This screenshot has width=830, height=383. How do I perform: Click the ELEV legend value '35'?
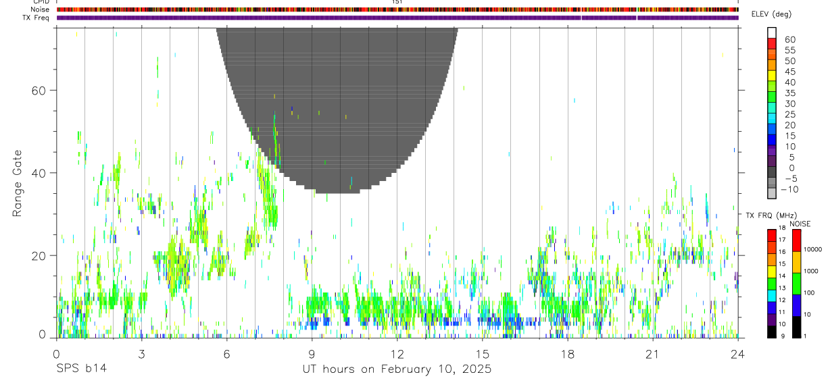pos(789,93)
